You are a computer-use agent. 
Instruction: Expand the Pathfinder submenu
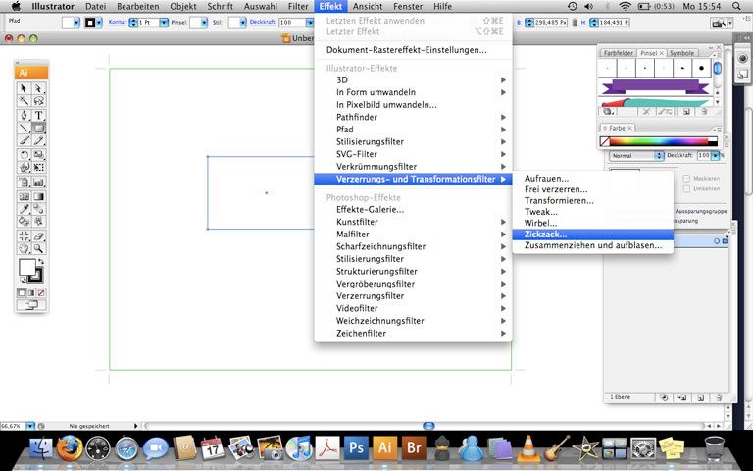[x=413, y=117]
